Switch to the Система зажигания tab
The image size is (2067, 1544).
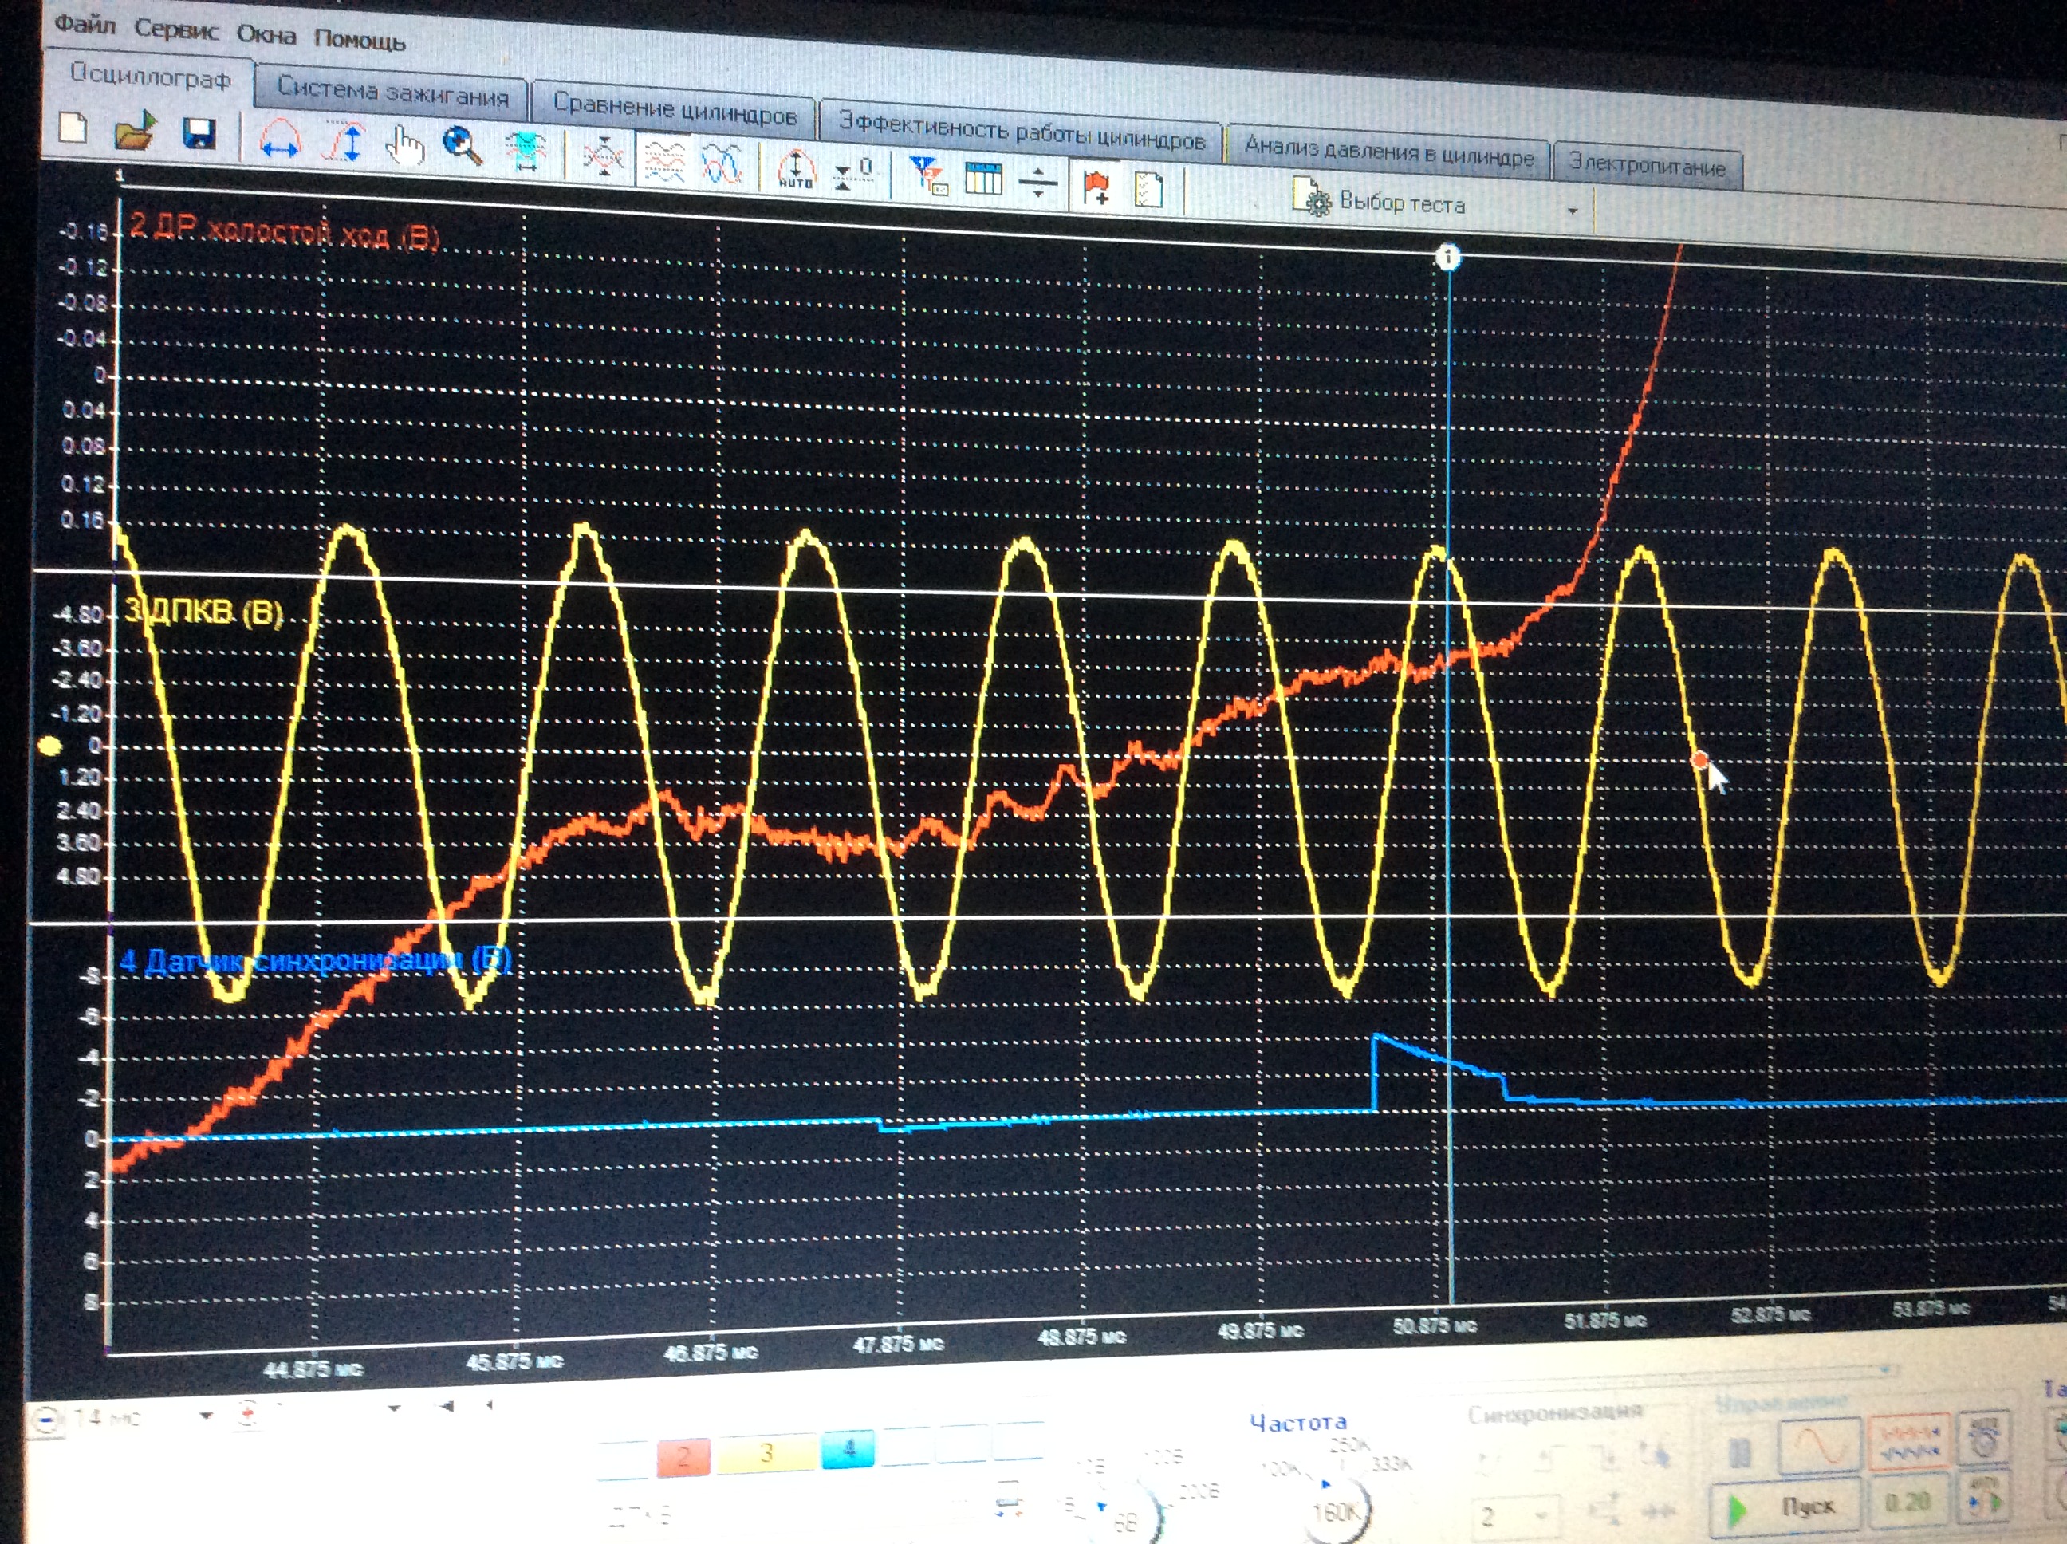click(x=392, y=92)
